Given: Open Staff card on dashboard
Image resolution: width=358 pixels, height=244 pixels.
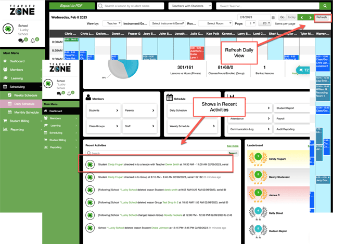Looking at the screenshot, I should (139, 126).
